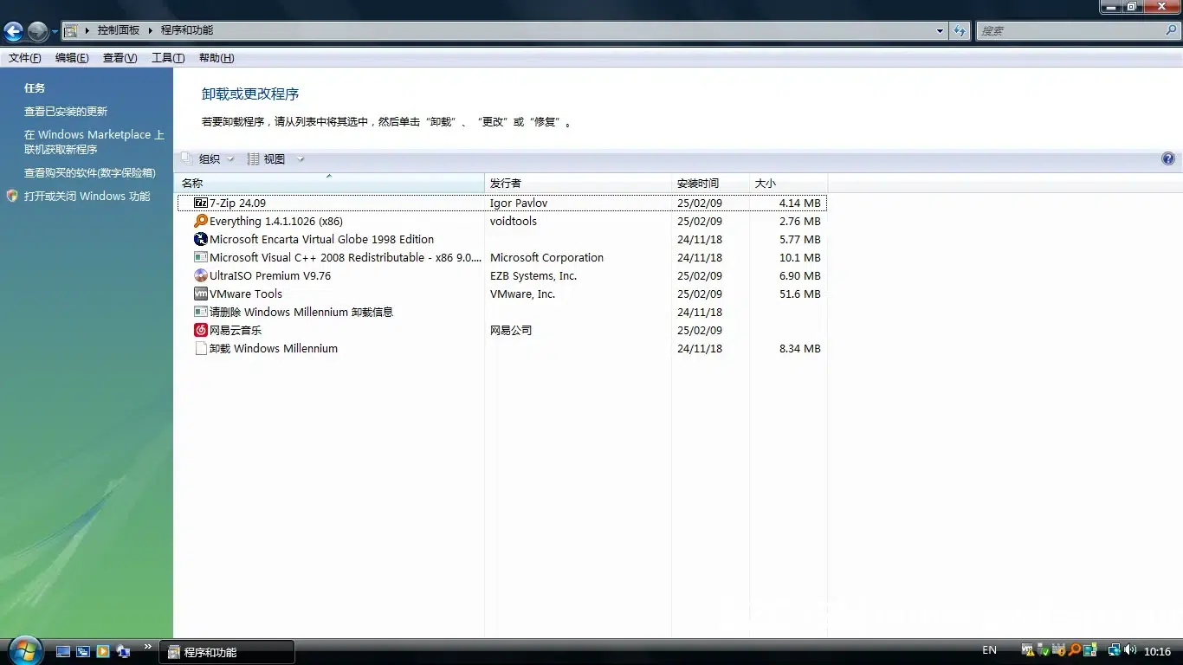The width and height of the screenshot is (1183, 665).
Task: Click 程序和功能 in the breadcrumb
Action: pyautogui.click(x=186, y=30)
